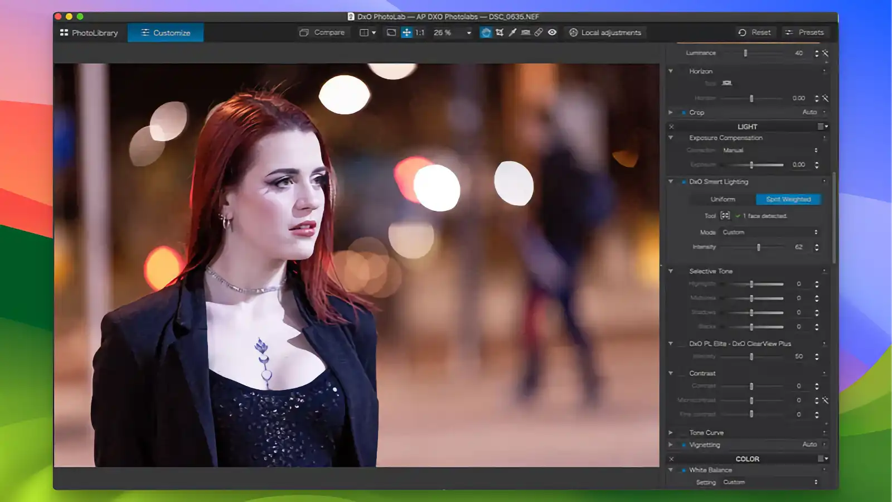
Task: Enable the Crop correction checkbox
Action: click(685, 112)
